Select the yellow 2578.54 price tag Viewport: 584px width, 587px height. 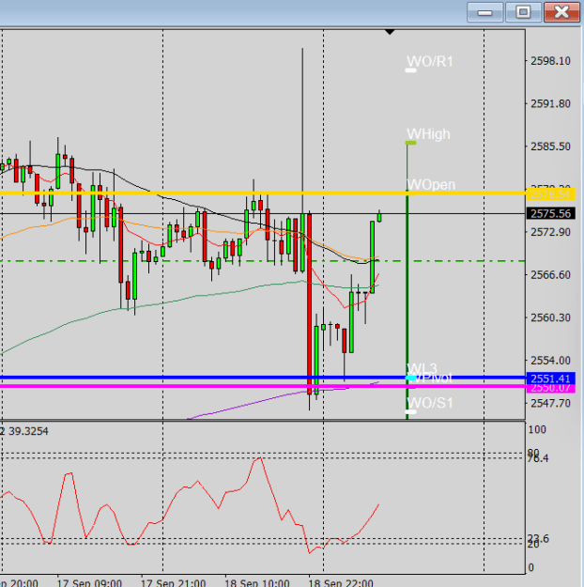pyautogui.click(x=551, y=194)
